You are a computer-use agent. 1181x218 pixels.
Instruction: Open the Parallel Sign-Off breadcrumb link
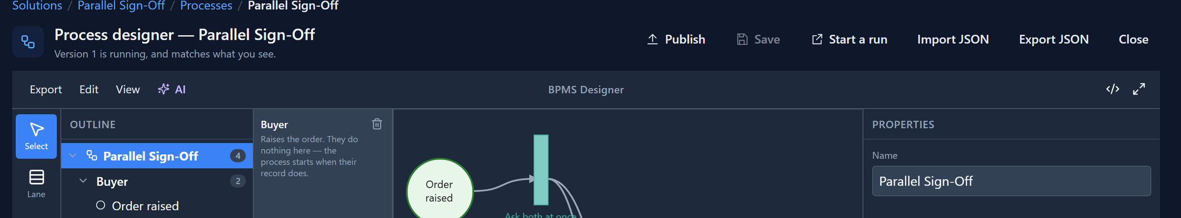point(121,6)
